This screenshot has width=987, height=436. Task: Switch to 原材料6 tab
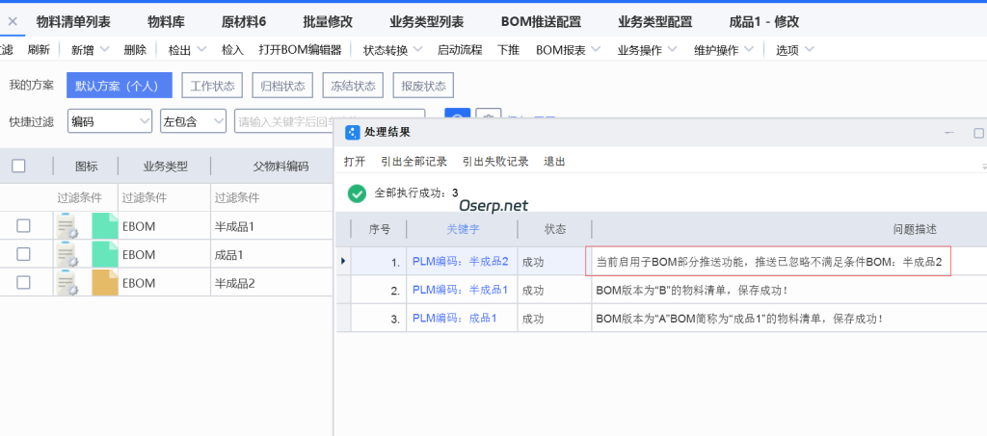tap(244, 22)
